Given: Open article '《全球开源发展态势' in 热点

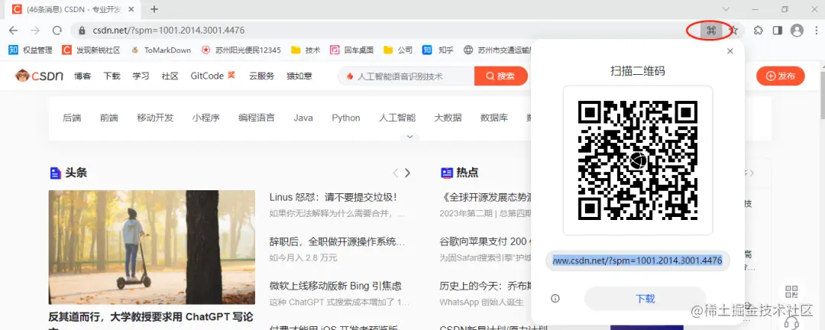Looking at the screenshot, I should (x=484, y=197).
